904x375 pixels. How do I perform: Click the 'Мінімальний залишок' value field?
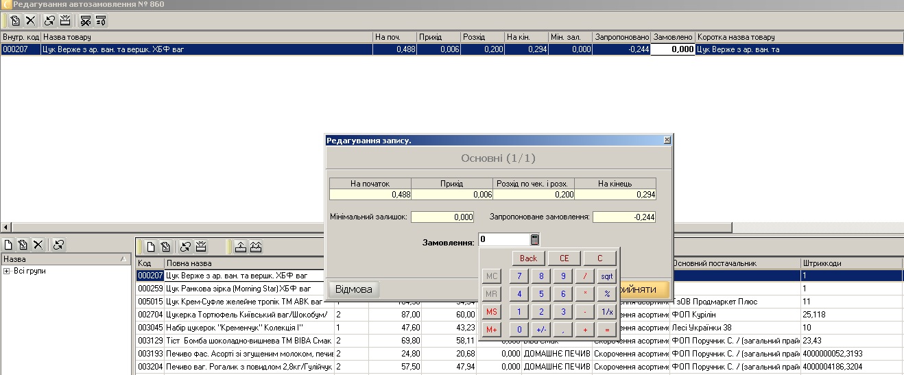(x=442, y=217)
